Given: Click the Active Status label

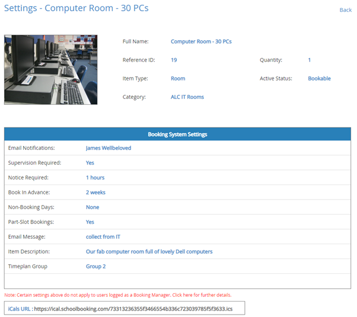Looking at the screenshot, I should coord(276,79).
